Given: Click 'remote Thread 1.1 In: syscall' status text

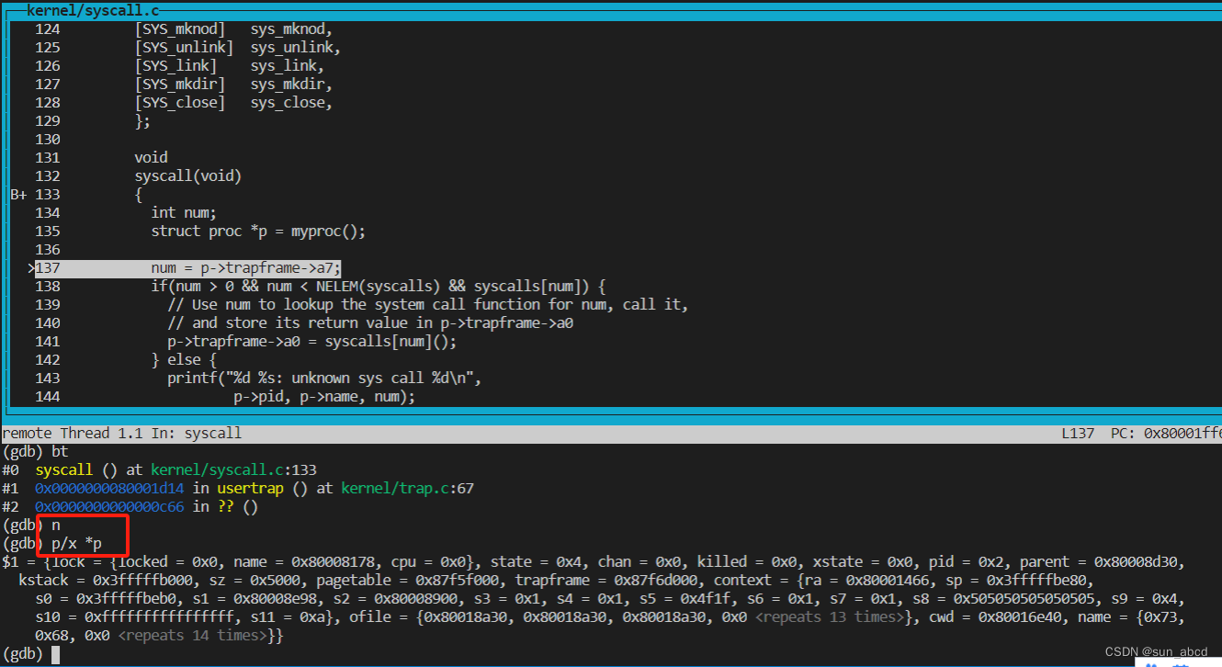Looking at the screenshot, I should [122, 433].
